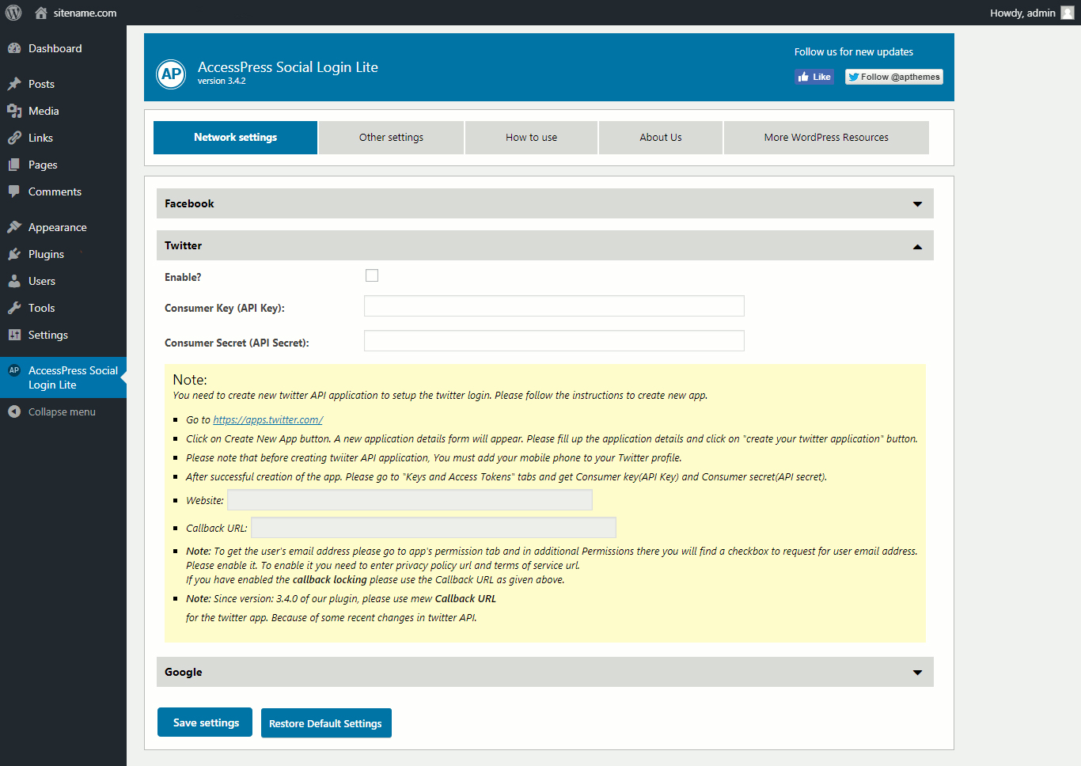The width and height of the screenshot is (1081, 766).
Task: Click Restore Default Settings button
Action: [x=326, y=723]
